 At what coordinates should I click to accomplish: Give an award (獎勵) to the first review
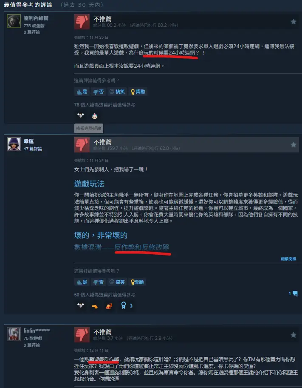click(x=138, y=92)
